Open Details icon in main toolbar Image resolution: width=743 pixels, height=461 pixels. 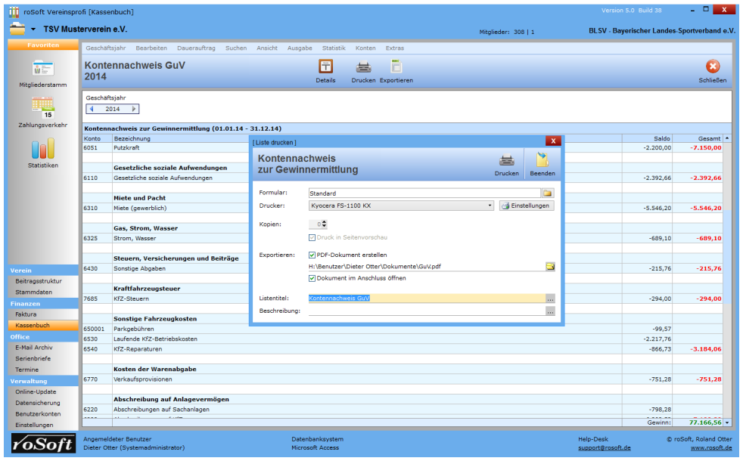click(x=325, y=67)
